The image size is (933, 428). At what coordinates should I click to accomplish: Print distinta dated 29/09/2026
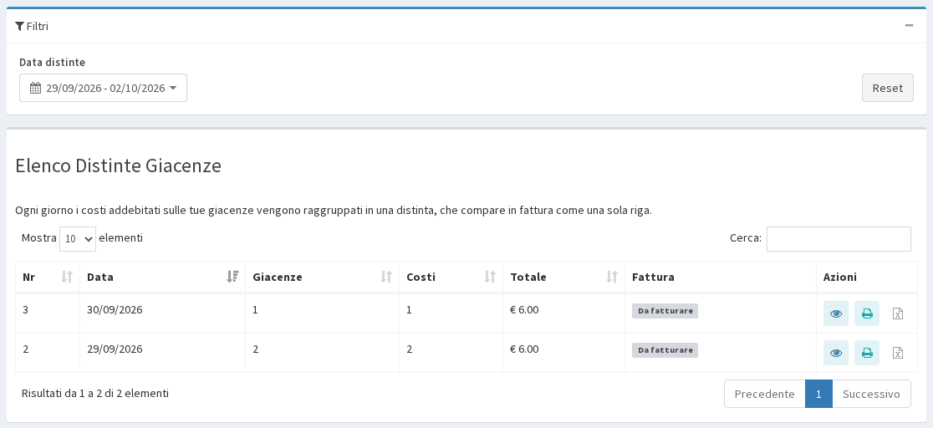click(x=866, y=353)
